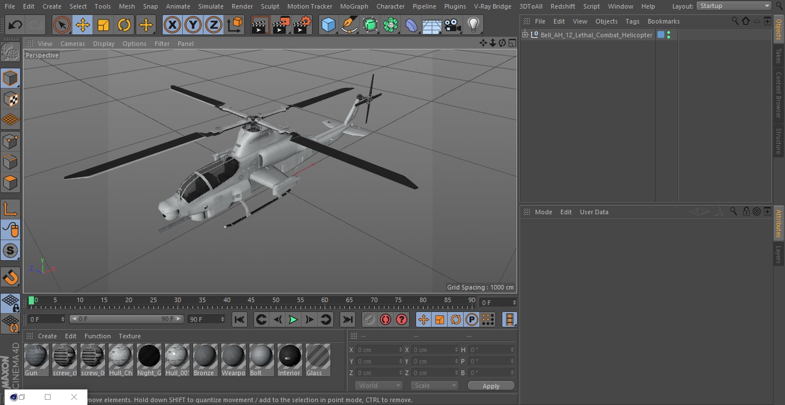Click Record Active Objects button
The width and height of the screenshot is (785, 405).
[x=370, y=319]
